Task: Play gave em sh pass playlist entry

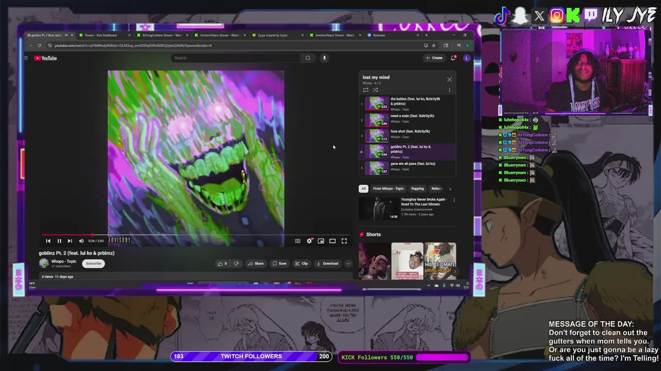Action: [x=407, y=167]
